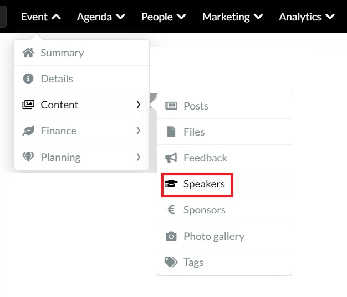Click the Feedback megaphone icon
This screenshot has width=347, height=297.
(x=171, y=158)
